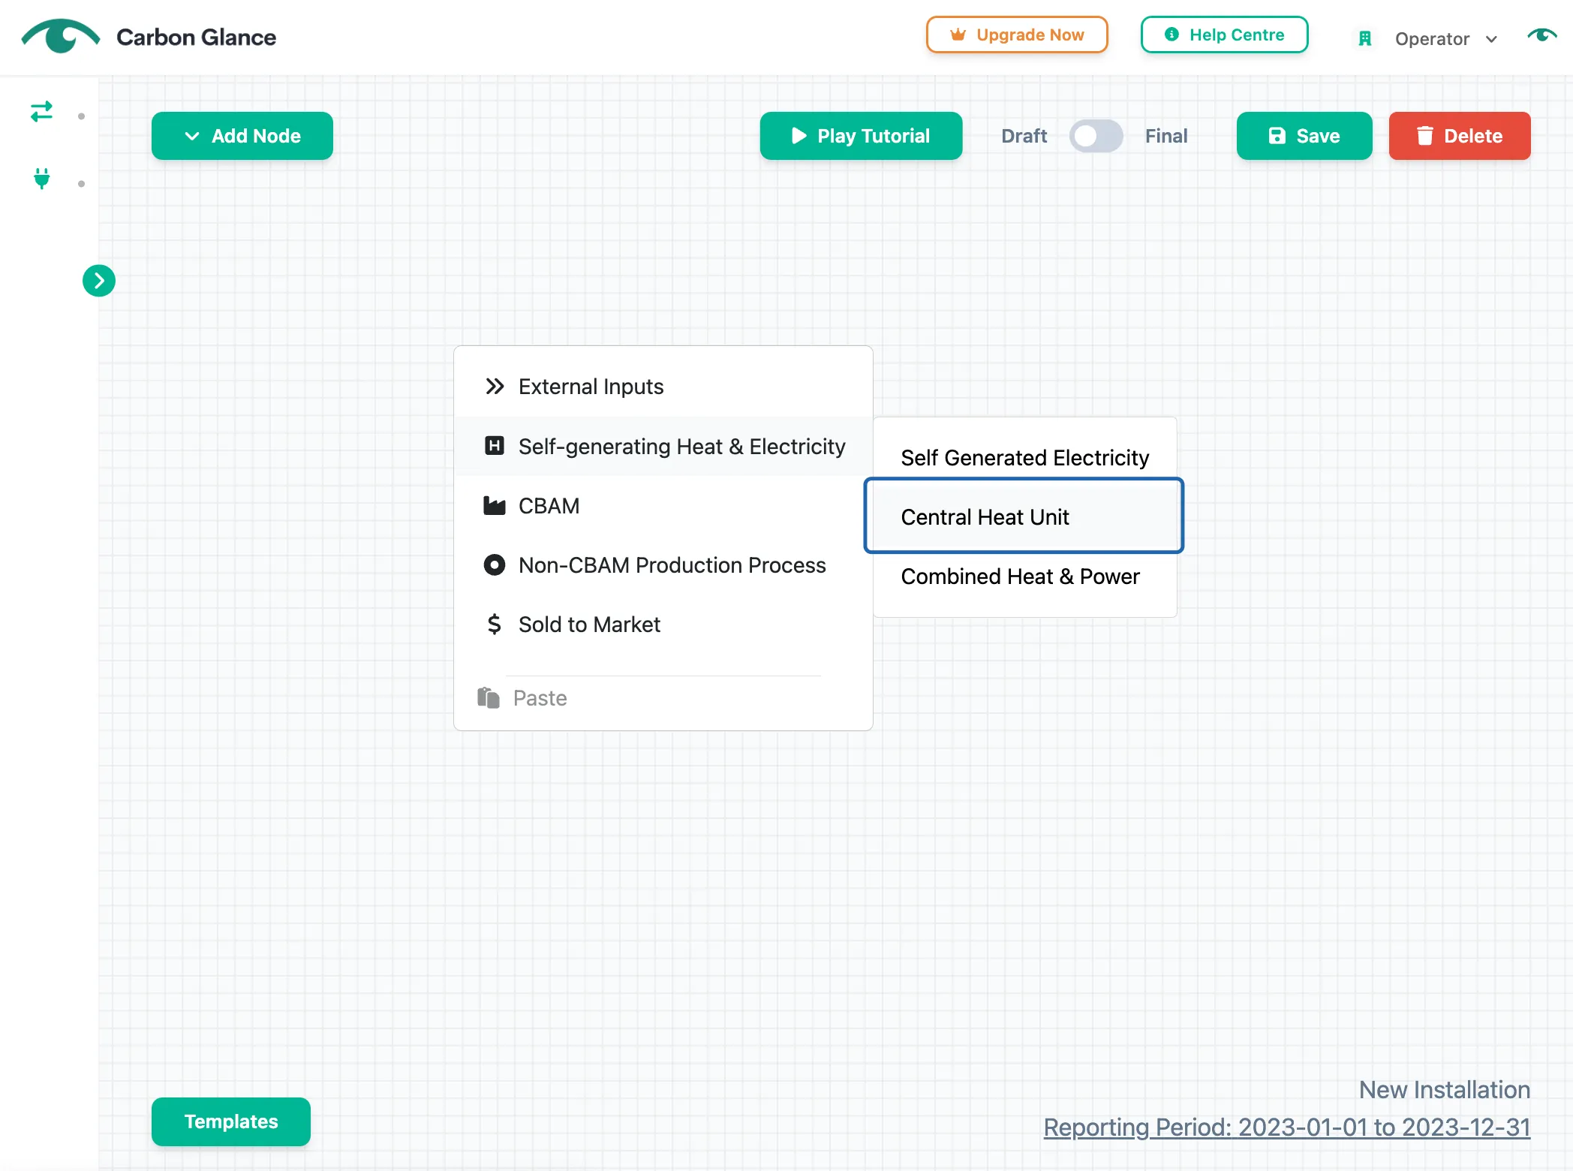The image size is (1573, 1171).
Task: Open the Add Node dropdown
Action: click(x=242, y=136)
